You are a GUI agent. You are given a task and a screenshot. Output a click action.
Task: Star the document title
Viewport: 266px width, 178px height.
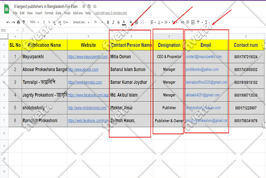[84, 6]
